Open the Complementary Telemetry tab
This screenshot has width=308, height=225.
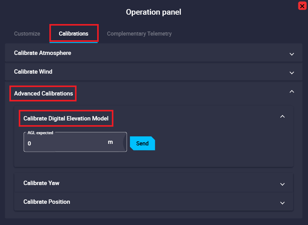pos(139,34)
